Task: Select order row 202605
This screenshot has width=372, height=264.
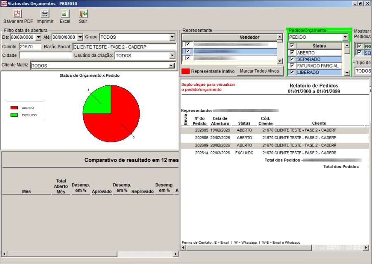Action: click(x=275, y=130)
